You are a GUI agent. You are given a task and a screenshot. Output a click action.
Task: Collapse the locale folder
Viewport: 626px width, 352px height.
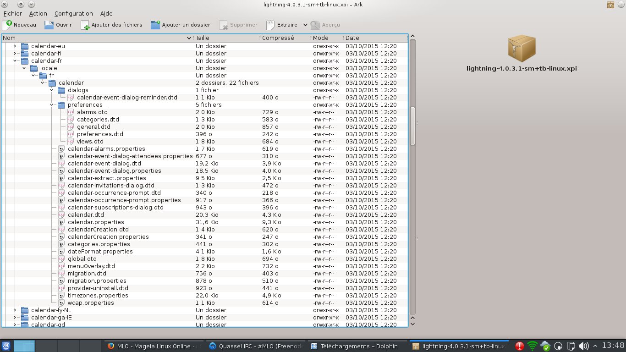pos(24,68)
